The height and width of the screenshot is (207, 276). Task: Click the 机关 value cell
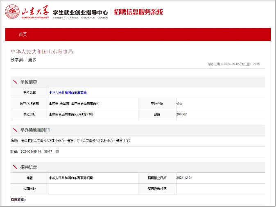click(221, 103)
